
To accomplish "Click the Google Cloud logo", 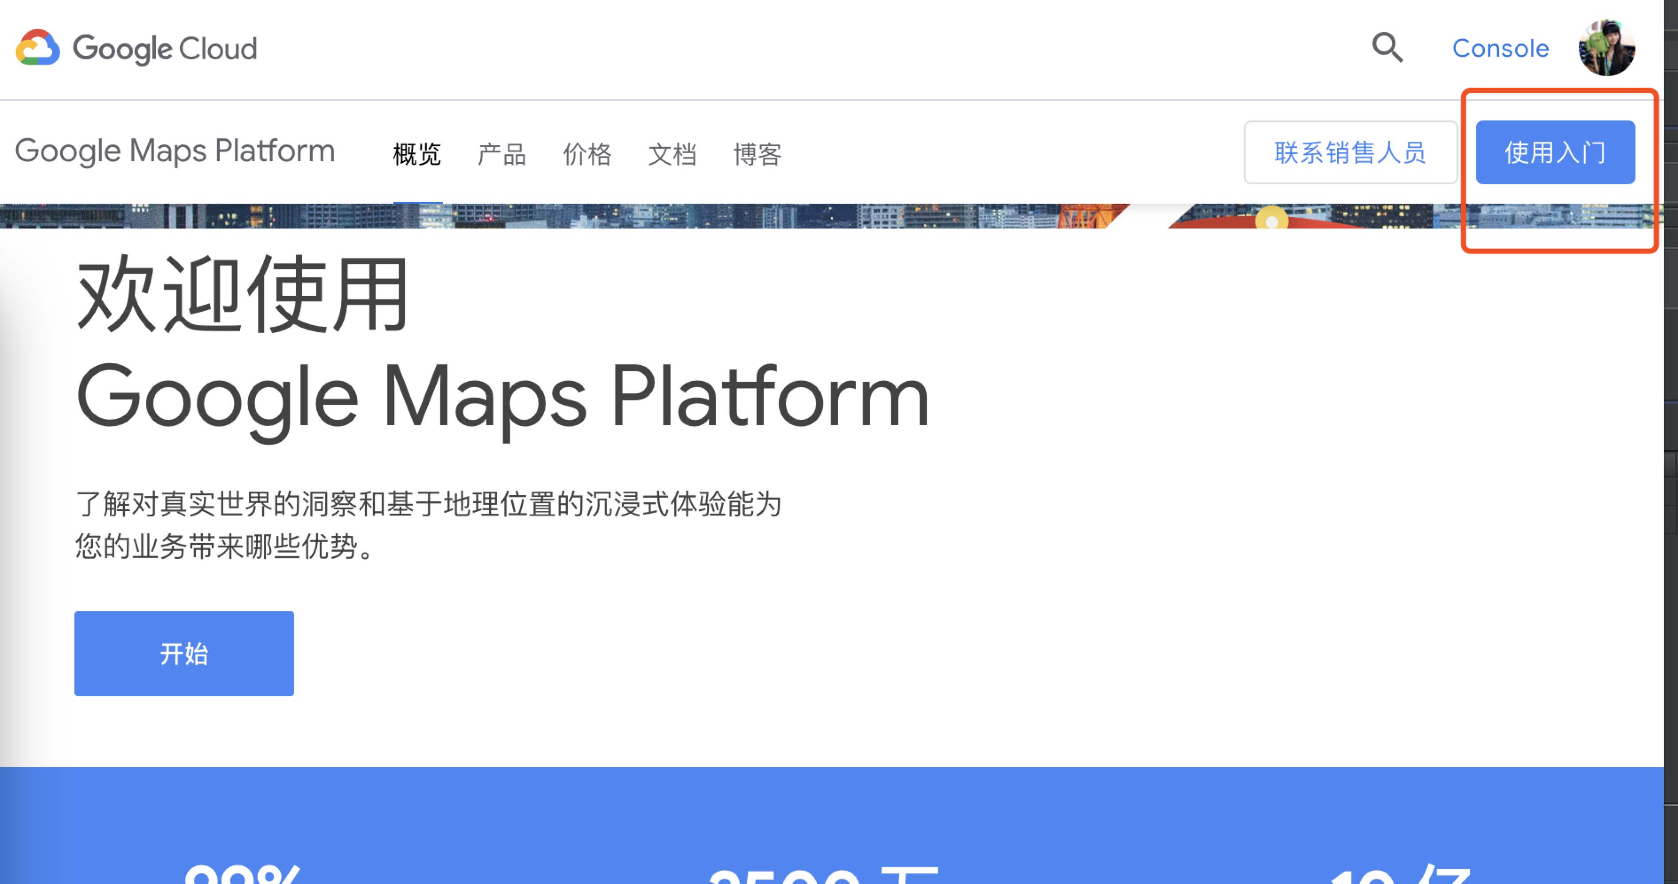I will (x=137, y=48).
